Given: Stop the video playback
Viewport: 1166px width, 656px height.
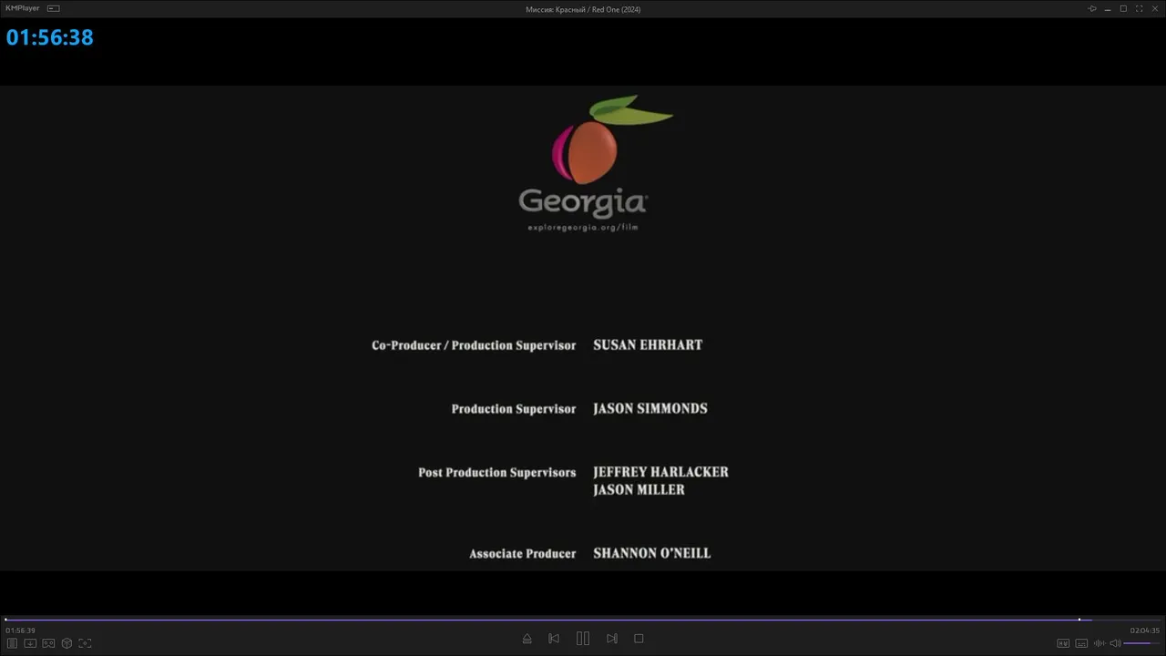Looking at the screenshot, I should tap(639, 639).
